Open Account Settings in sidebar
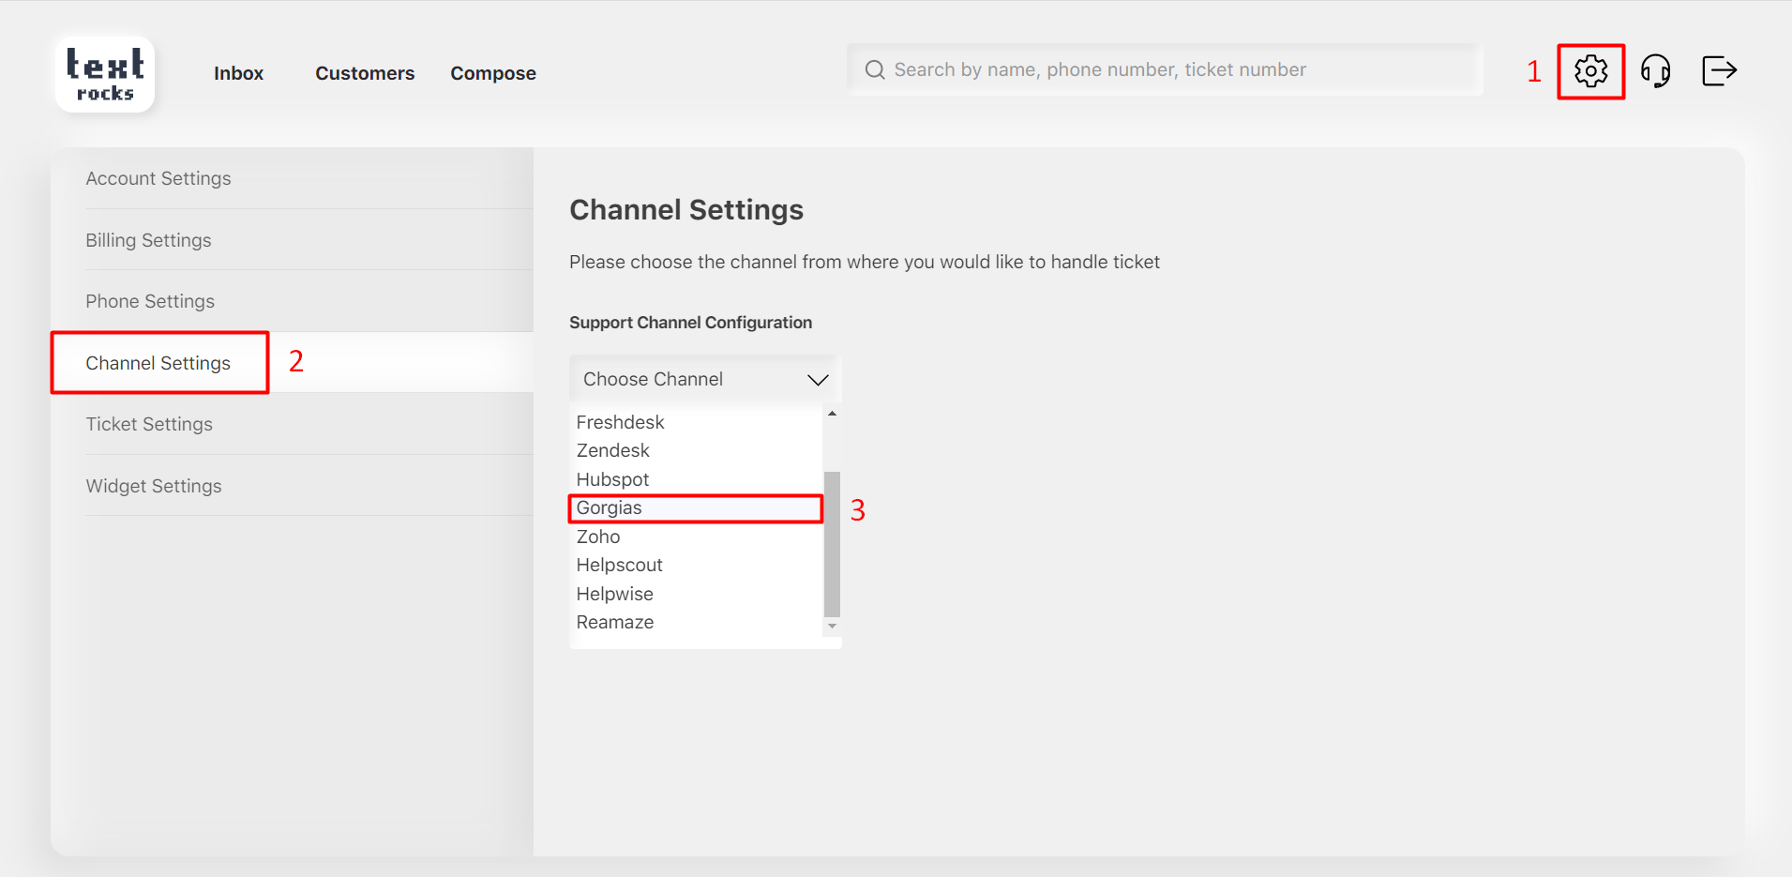Viewport: 1792px width, 877px height. click(x=158, y=178)
